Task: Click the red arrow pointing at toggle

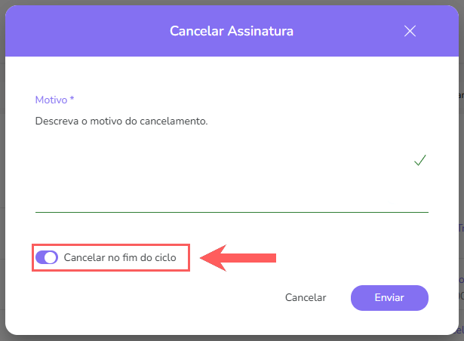Action: coord(241,258)
